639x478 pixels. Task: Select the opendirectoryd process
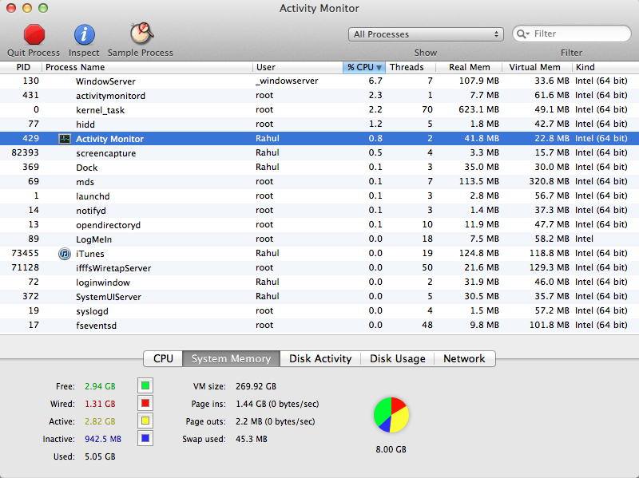[319, 225]
